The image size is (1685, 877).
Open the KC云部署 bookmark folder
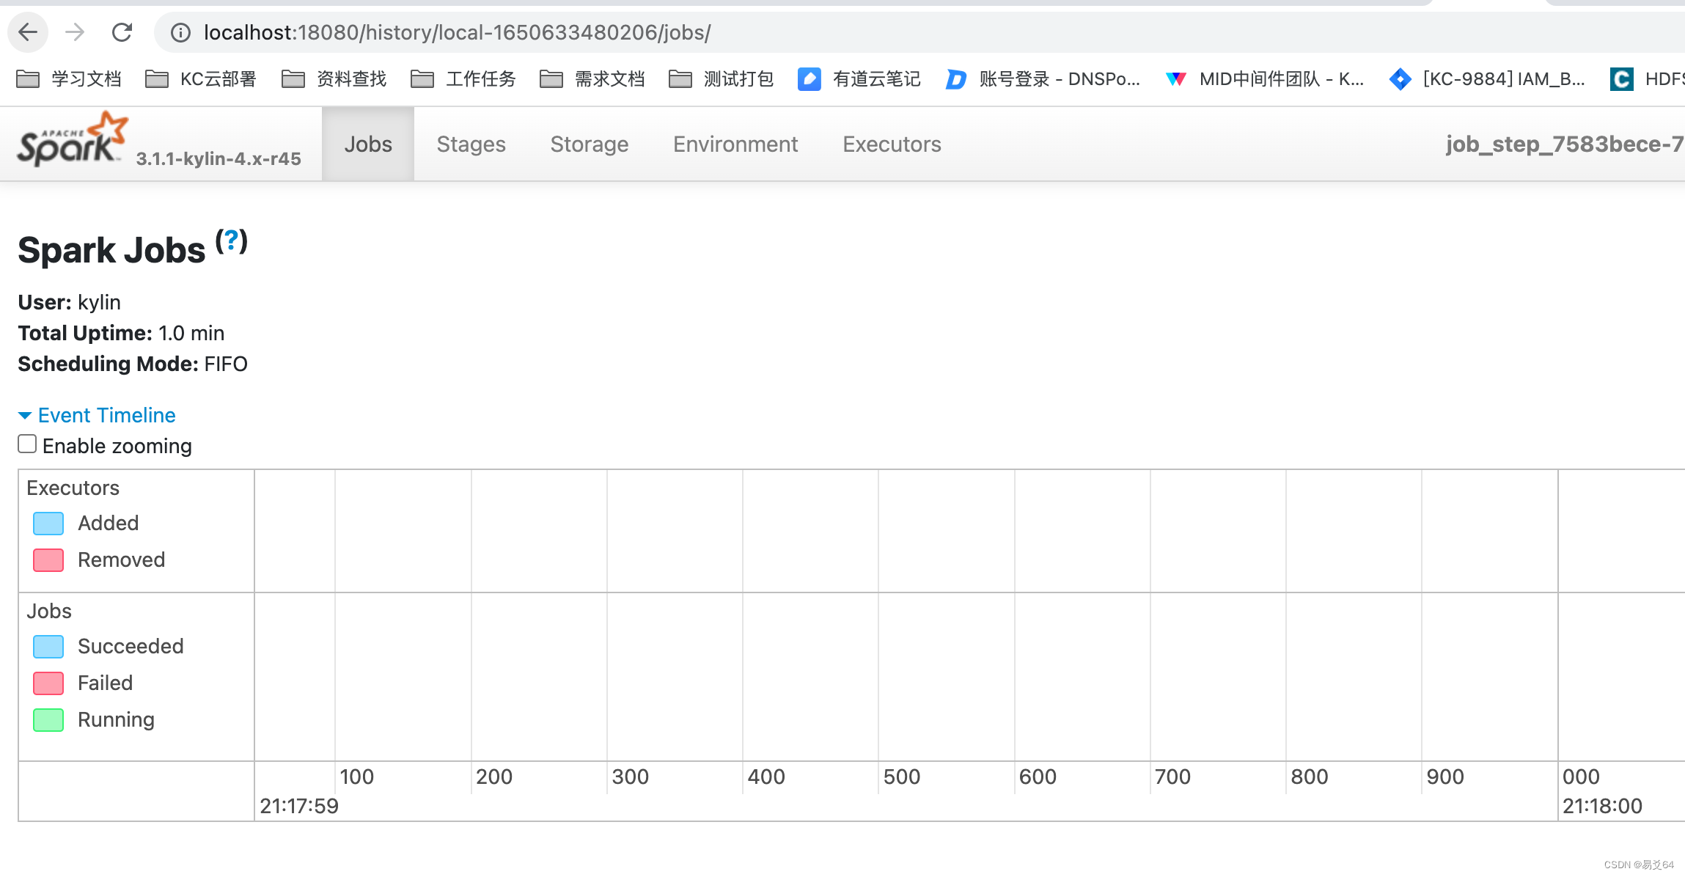coord(200,78)
